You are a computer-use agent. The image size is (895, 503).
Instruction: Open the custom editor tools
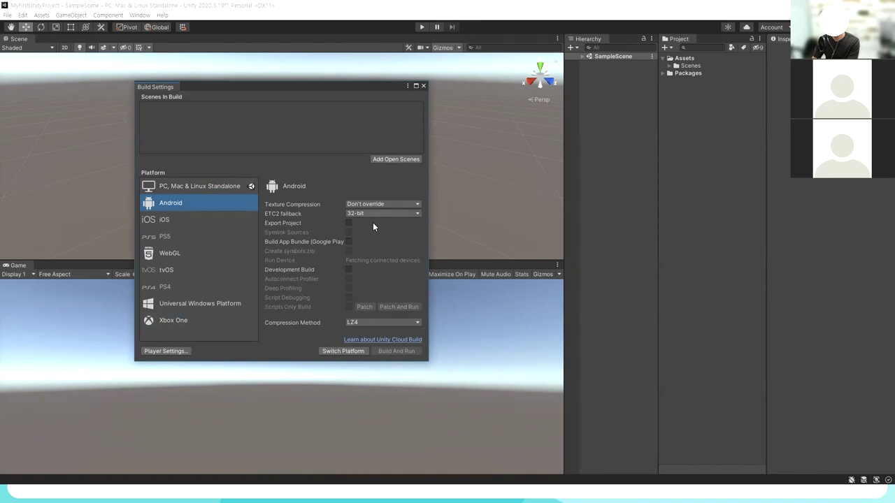tap(101, 27)
